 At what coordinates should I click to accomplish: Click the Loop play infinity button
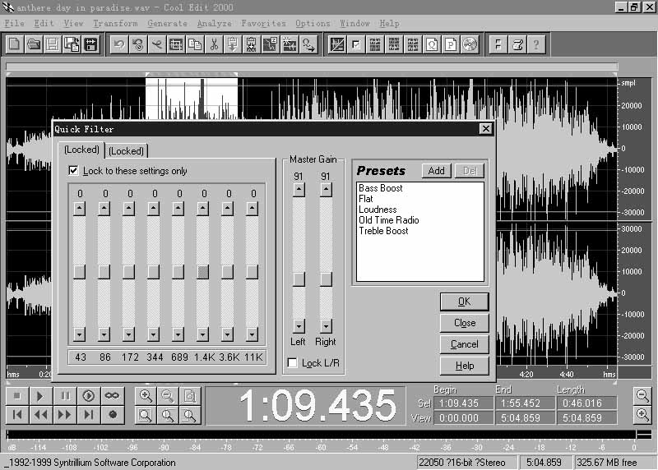(x=113, y=395)
